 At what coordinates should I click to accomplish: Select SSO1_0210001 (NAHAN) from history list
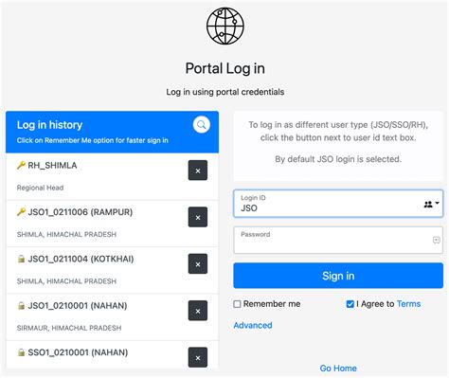tap(112, 354)
